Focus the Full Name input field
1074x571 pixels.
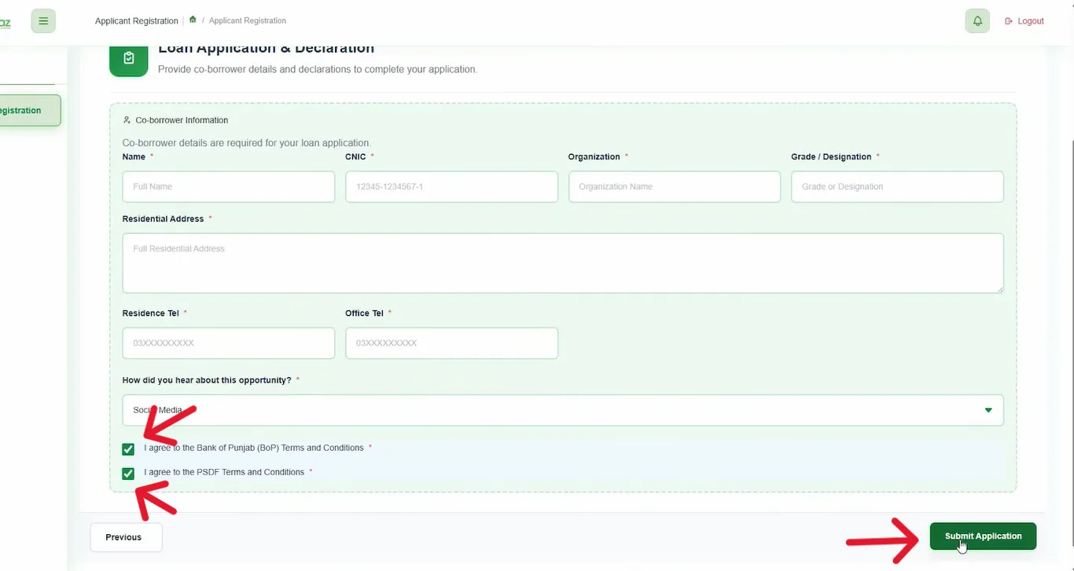tap(229, 187)
